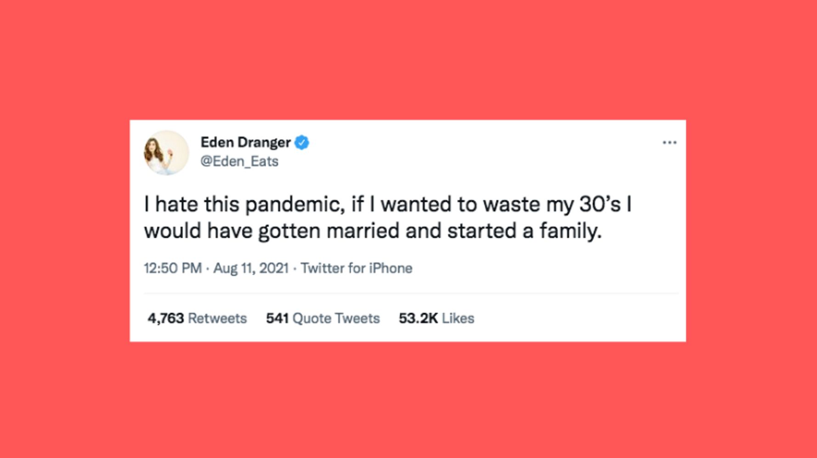Image resolution: width=817 pixels, height=458 pixels.
Task: Click the 53.2K like count number
Action: pyautogui.click(x=418, y=318)
